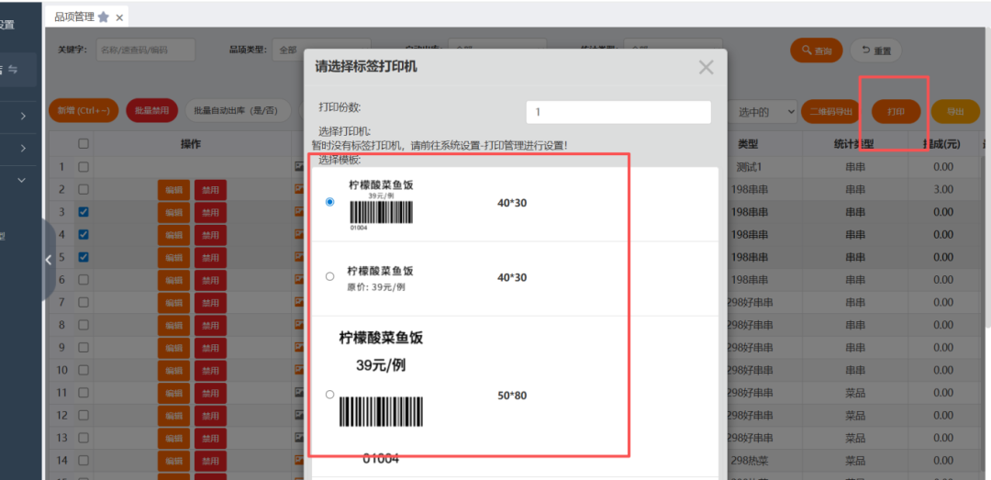
Task: Close the 请选择标签打印机 dialog
Action: click(706, 67)
